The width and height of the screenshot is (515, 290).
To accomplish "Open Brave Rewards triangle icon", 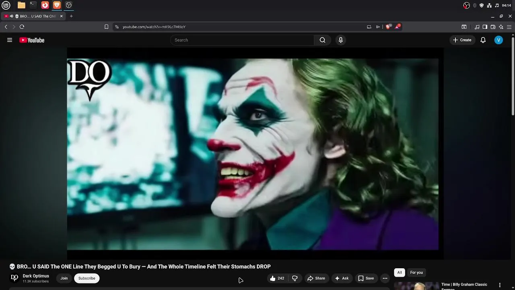I will [398, 27].
